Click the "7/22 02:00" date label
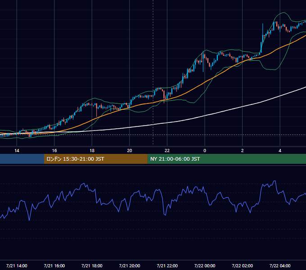 (243, 265)
